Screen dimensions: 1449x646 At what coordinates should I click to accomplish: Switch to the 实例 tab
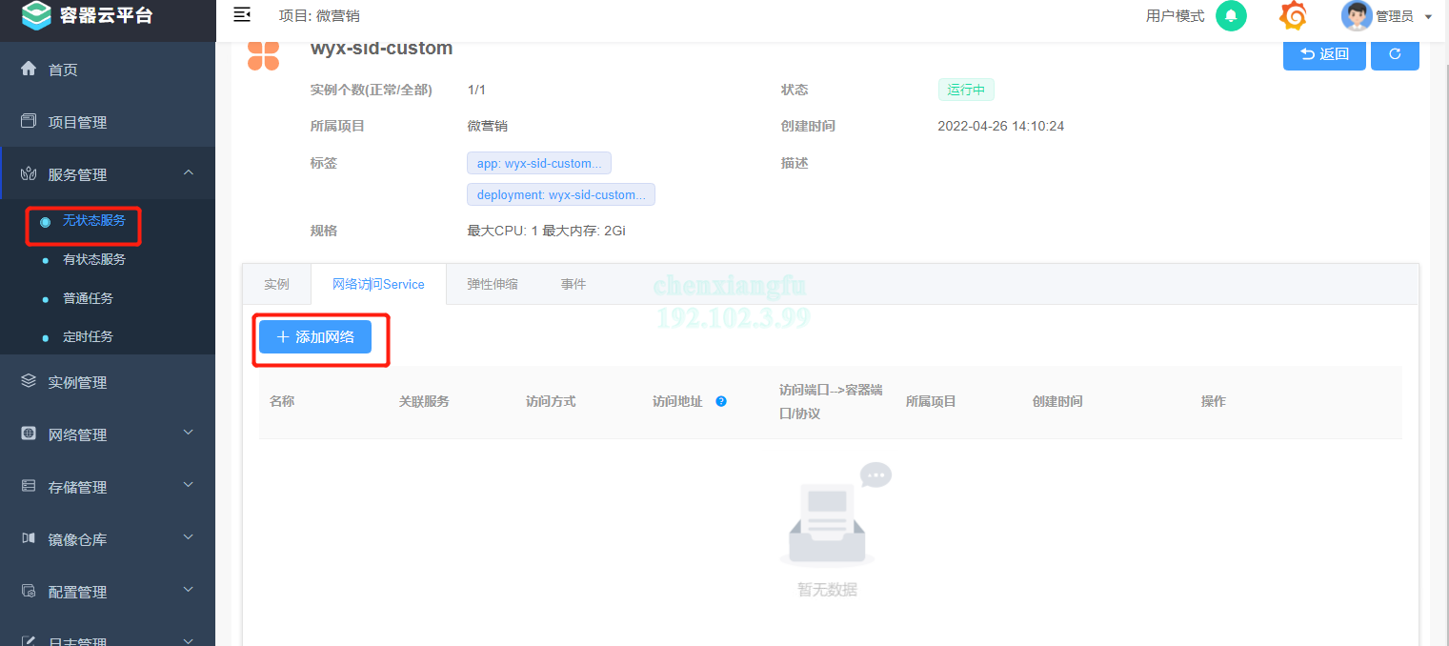[x=276, y=284]
